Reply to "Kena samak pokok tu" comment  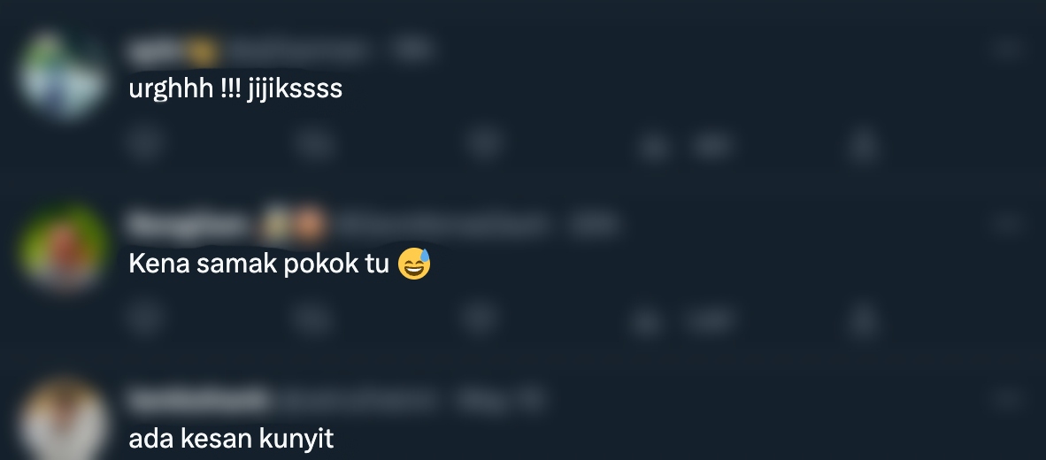pos(145,318)
